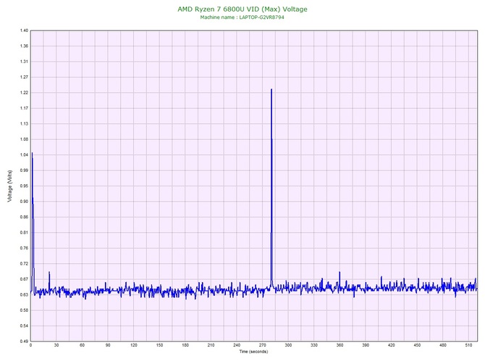This screenshot has width=485, height=364.
Task: Click the 'Machine name : LAPTOP-G2VR8794' subtitle
Action: coord(242,17)
